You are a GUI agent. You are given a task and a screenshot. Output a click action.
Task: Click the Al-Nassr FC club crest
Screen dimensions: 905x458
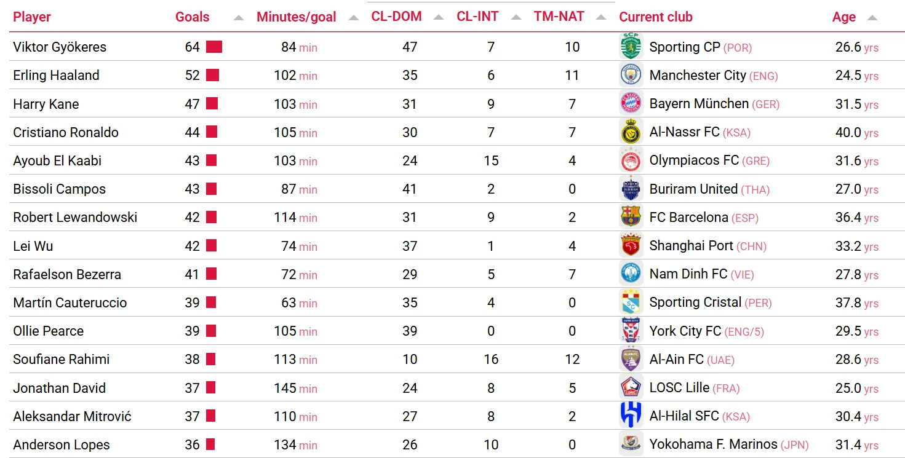tap(631, 132)
